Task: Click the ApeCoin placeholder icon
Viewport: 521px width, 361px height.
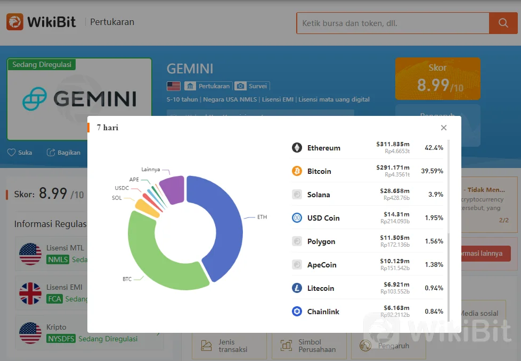Action: tap(297, 265)
